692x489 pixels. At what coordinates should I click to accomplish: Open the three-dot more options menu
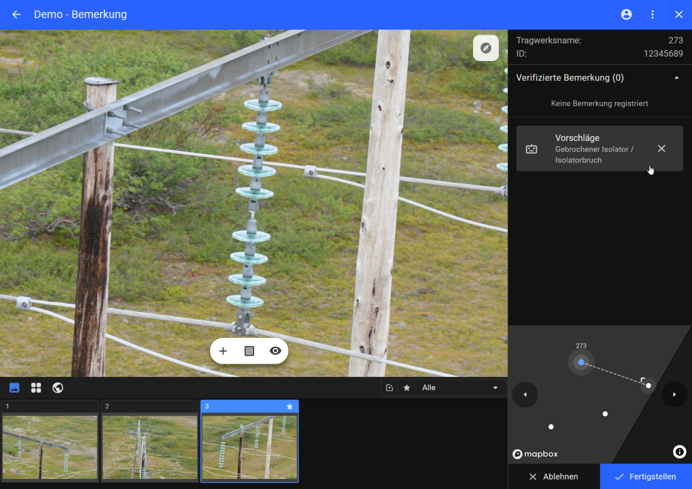pos(652,14)
